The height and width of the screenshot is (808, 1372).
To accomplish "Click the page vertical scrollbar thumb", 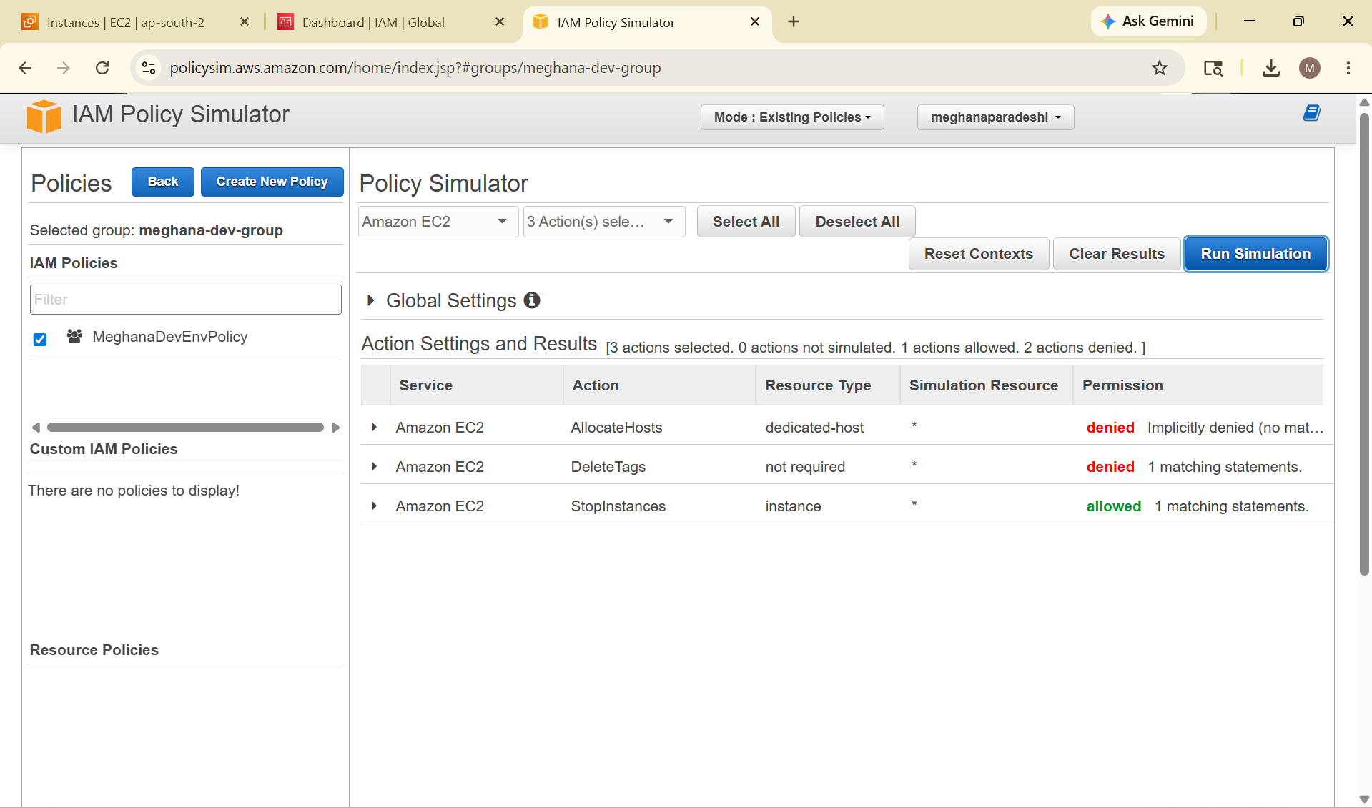I will (x=1364, y=343).
